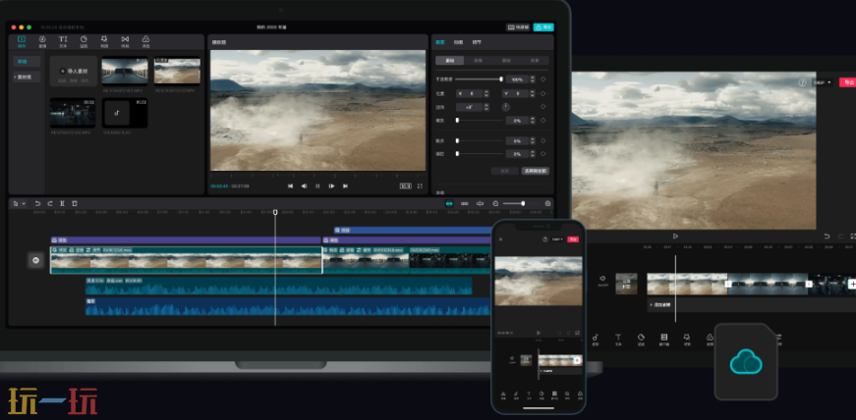This screenshot has height=420, width=856.
Task: Select the second sub-tab in inspector
Action: [x=478, y=61]
